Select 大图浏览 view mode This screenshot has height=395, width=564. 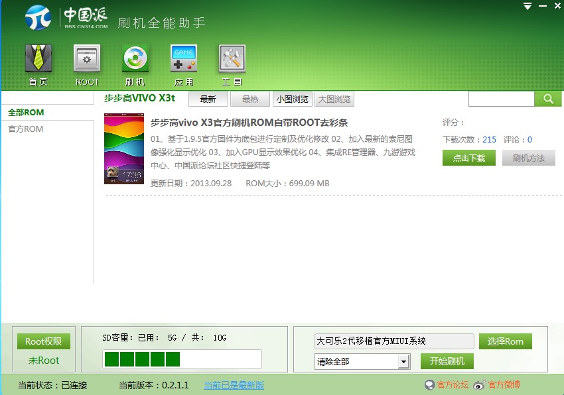[x=334, y=99]
